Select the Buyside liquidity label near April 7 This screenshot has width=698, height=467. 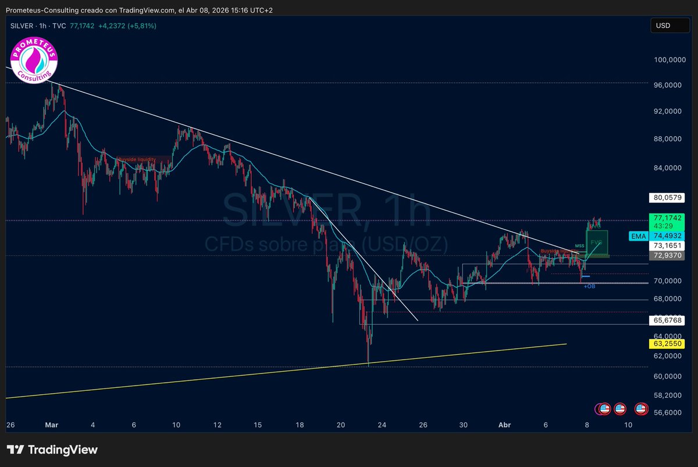(x=559, y=251)
